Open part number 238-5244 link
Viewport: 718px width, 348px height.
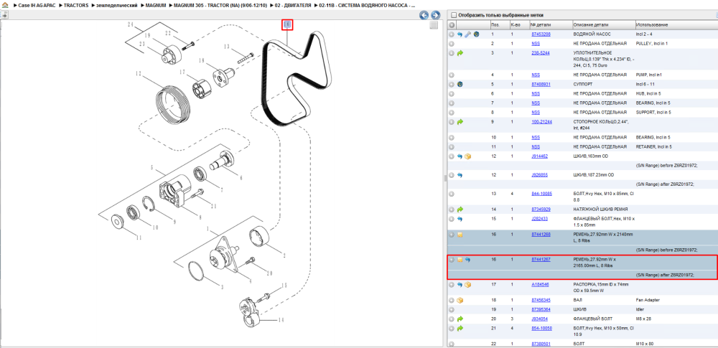coord(541,53)
